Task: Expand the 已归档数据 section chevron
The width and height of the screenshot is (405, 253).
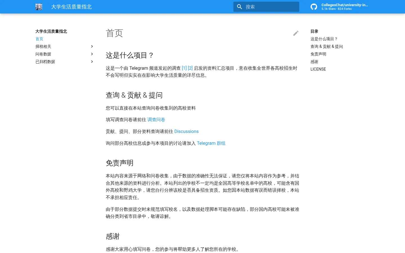Action: (x=92, y=62)
